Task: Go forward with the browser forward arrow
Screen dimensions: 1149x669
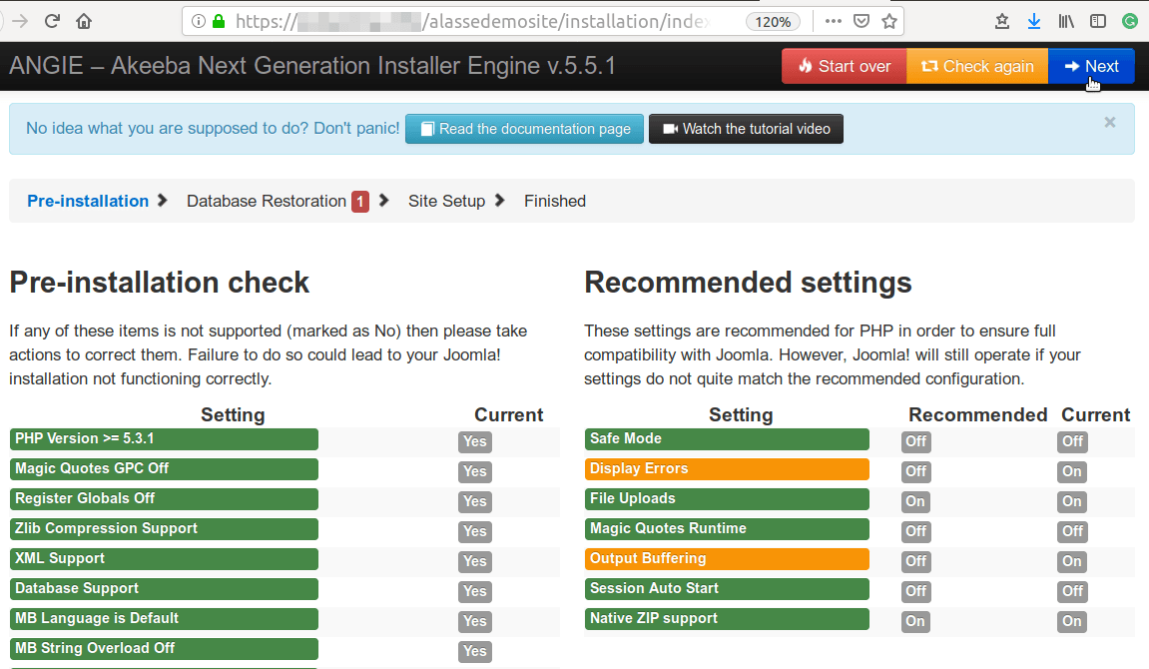Action: (x=19, y=21)
